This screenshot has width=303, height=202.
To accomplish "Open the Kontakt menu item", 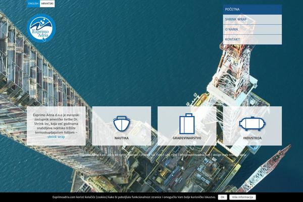I will [x=252, y=39].
